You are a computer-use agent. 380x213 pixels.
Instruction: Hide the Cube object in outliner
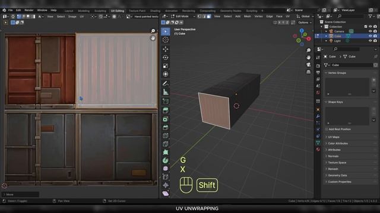pyautogui.click(x=370, y=36)
